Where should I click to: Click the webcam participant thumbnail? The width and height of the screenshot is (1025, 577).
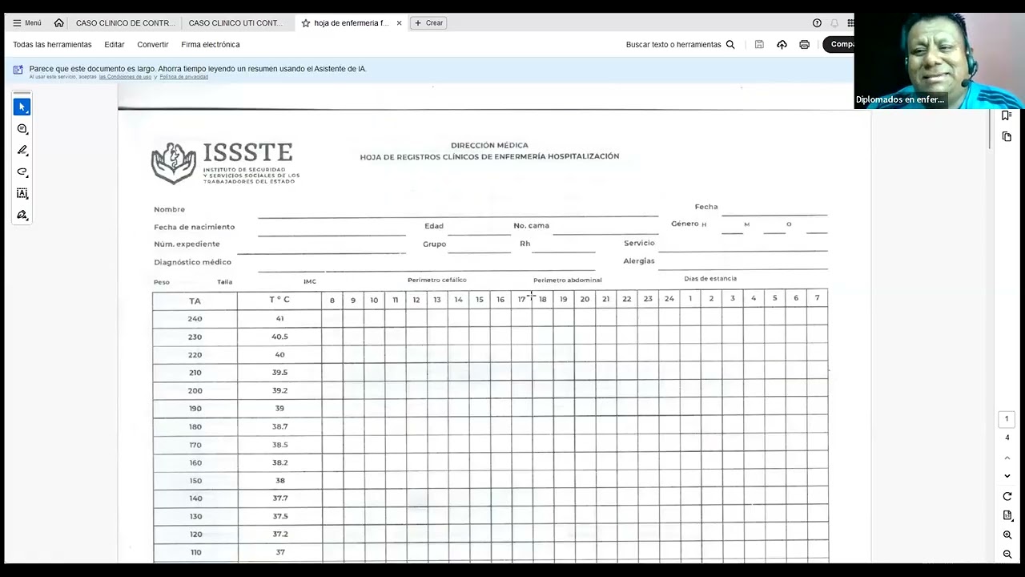tap(939, 61)
